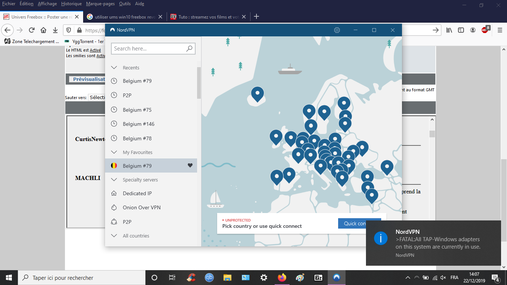Viewport: 507px width, 285px height.
Task: Collapse the Specialty servers section
Action: point(114,180)
